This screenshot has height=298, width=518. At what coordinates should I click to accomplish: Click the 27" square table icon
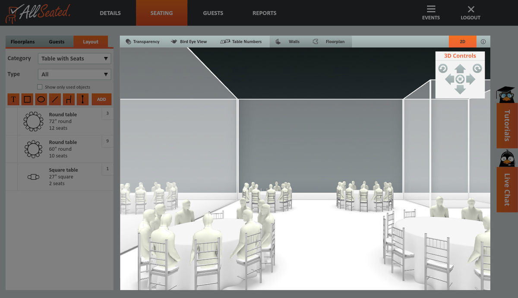click(33, 177)
